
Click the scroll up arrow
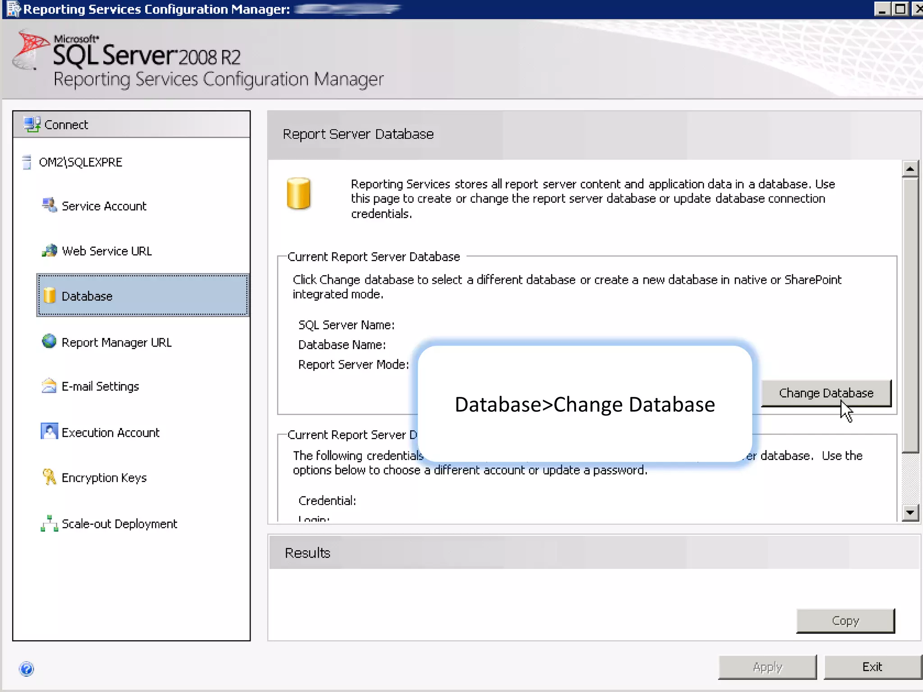[910, 169]
